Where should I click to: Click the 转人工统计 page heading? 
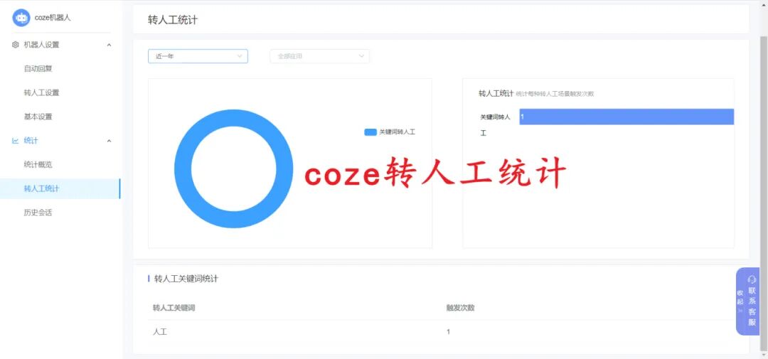[173, 20]
